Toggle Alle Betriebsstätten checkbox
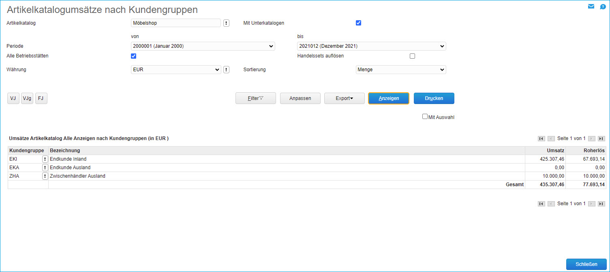610x272 pixels. (x=133, y=56)
